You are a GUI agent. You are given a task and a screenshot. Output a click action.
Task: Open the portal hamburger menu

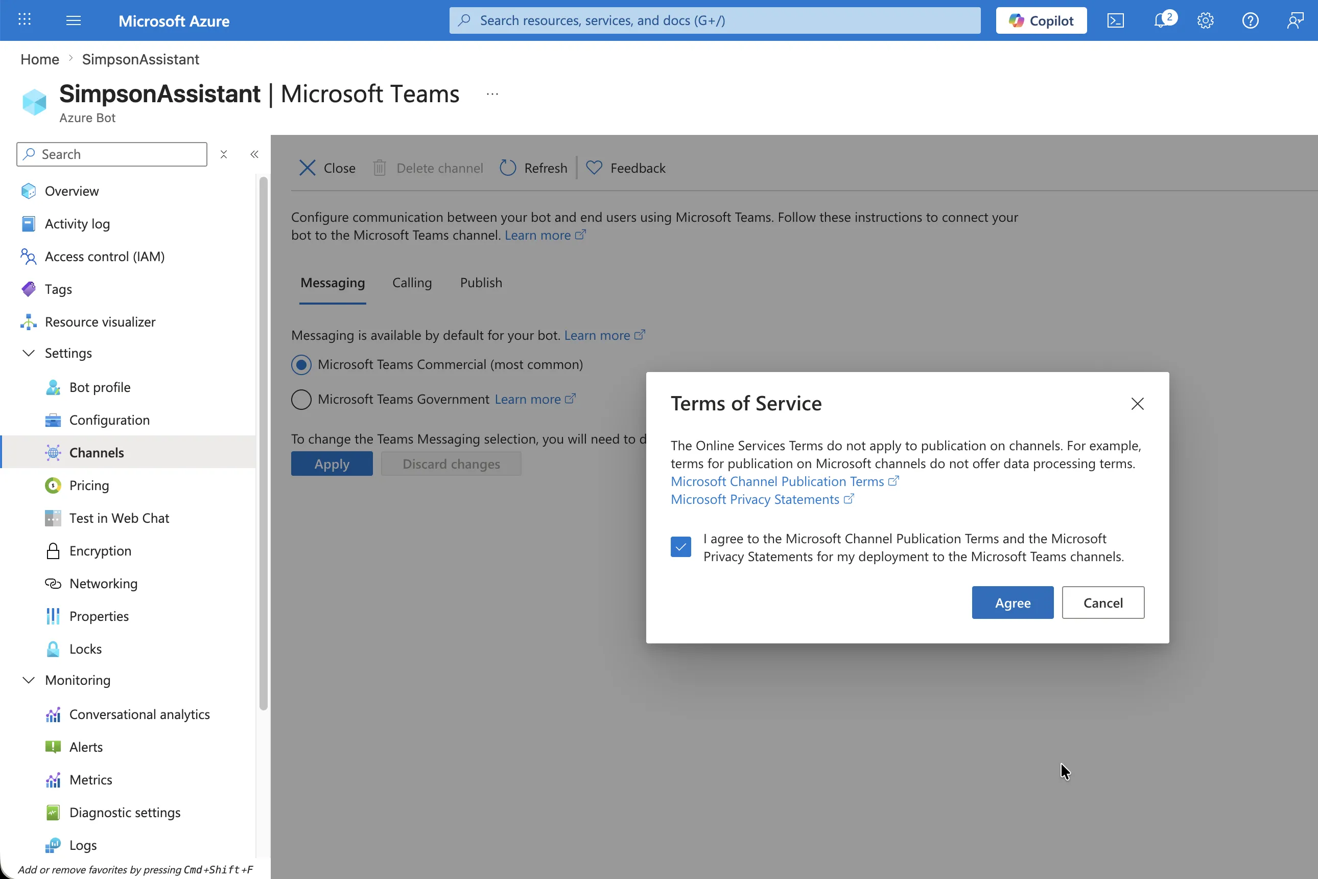(x=74, y=21)
